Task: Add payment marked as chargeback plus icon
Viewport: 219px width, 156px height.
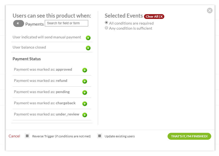Action: pos(85,104)
